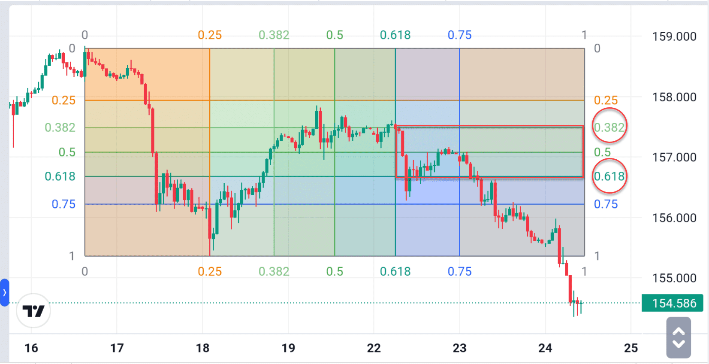
Task: Click right-side level 1 label
Action: [x=597, y=256]
